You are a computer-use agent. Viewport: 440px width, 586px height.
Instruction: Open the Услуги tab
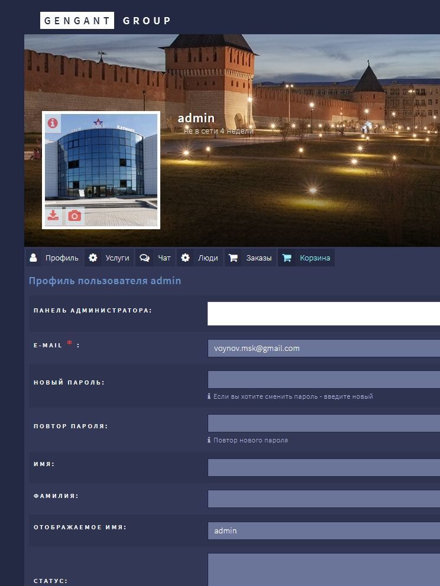pos(109,258)
